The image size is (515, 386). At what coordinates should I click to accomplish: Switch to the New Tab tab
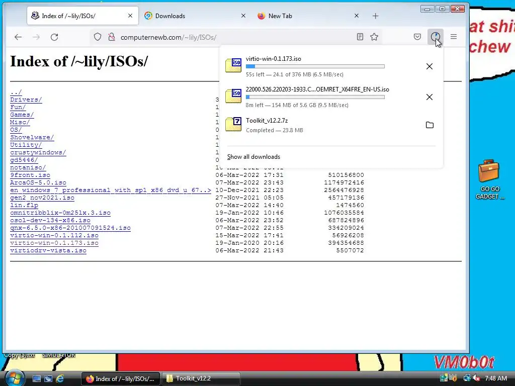(308, 16)
